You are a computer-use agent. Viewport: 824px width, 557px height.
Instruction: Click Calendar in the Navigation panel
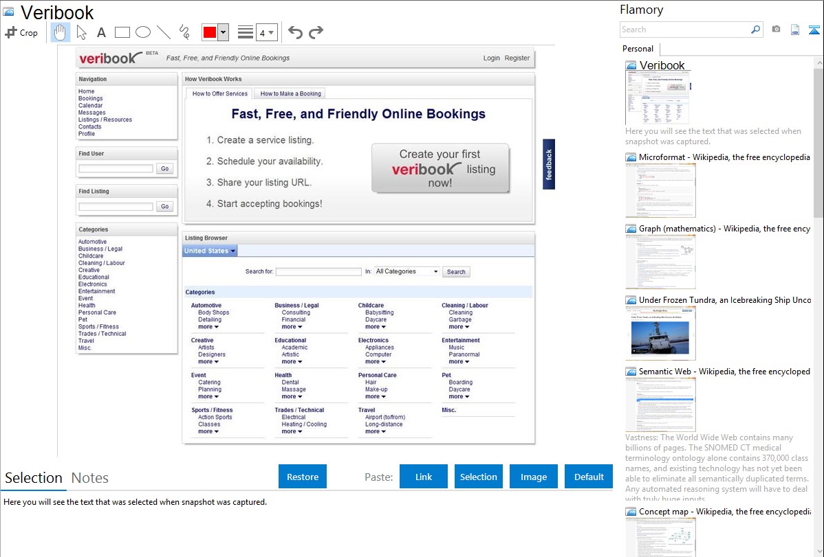tap(90, 106)
